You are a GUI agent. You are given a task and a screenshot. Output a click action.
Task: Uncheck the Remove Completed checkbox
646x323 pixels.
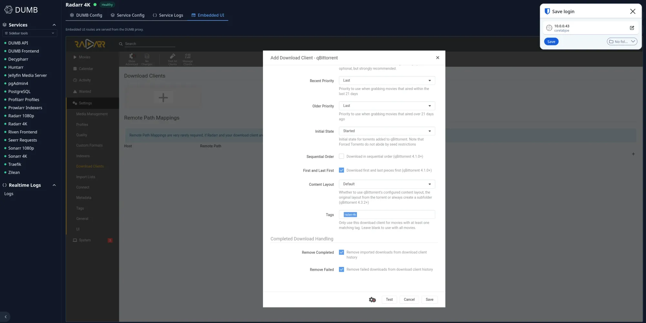(341, 252)
